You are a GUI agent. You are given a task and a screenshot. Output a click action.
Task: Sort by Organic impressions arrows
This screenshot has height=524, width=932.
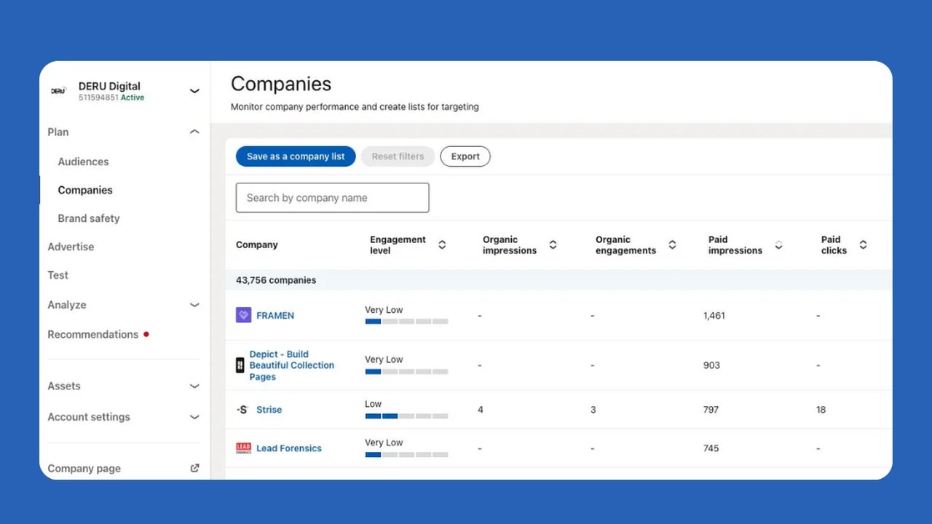click(x=553, y=245)
